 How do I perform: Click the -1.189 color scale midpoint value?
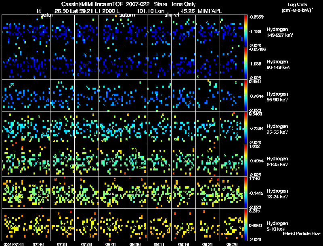coord(255,32)
